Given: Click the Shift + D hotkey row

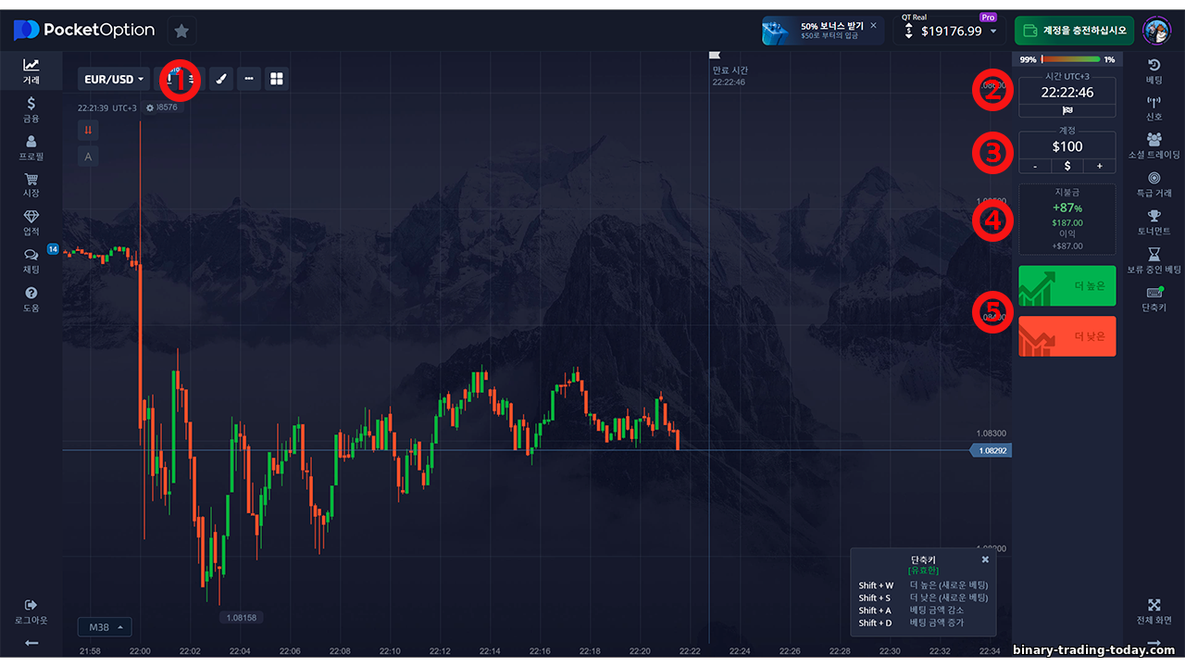Looking at the screenshot, I should [923, 623].
